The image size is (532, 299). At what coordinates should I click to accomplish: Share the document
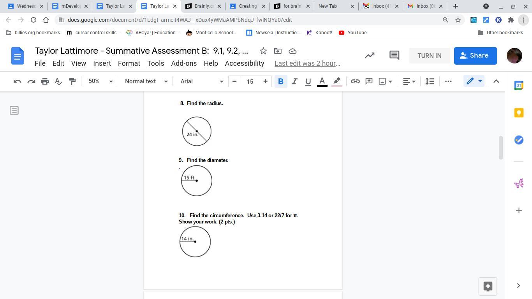tap(476, 56)
